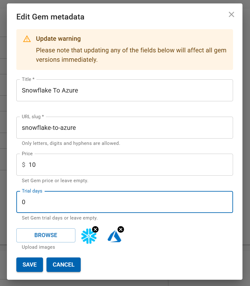The width and height of the screenshot is (250, 286).
Task: Click the Trial days input field
Action: coord(124,202)
